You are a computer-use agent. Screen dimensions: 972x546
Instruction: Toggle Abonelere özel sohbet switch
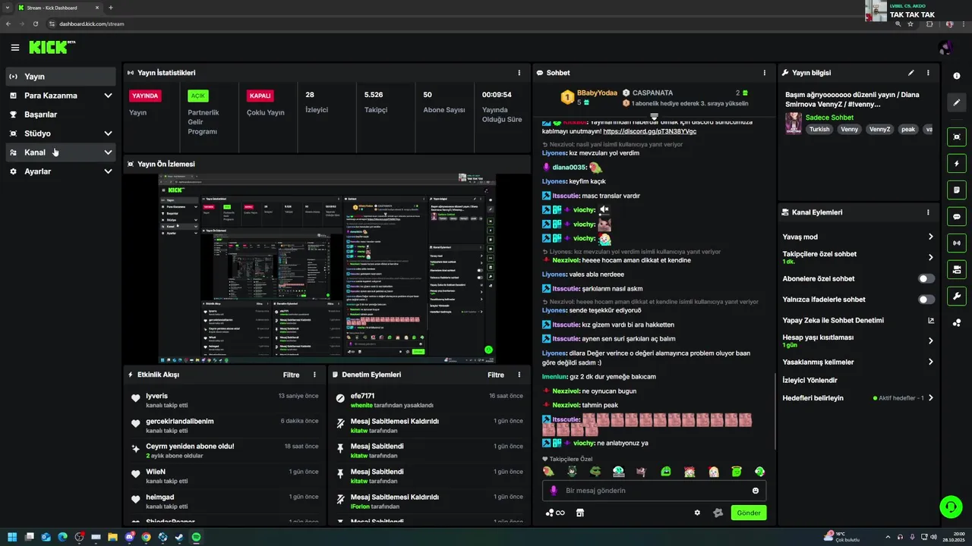pos(926,278)
